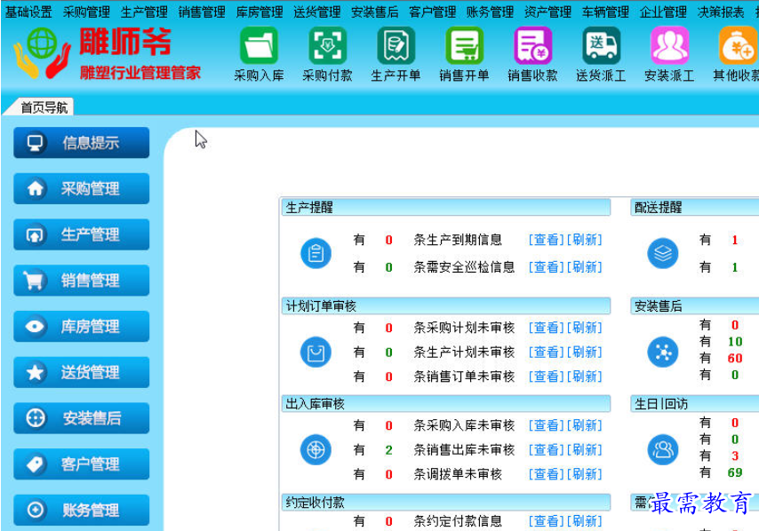Image resolution: width=759 pixels, height=531 pixels.
Task: Open the 销售收款 toolbar icon
Action: (532, 46)
